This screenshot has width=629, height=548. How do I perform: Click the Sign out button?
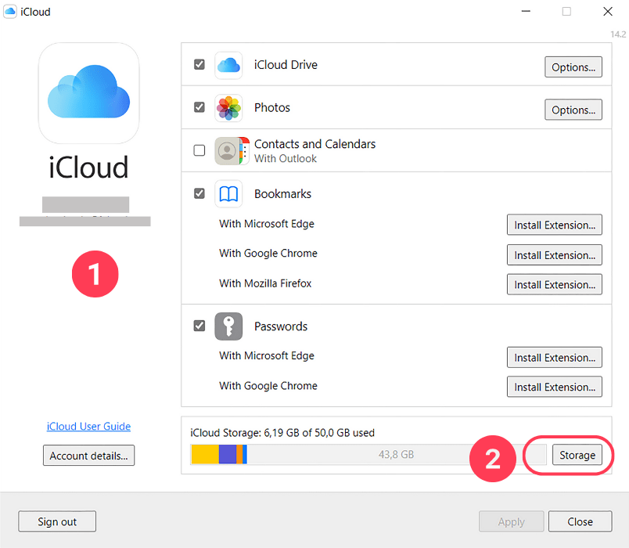pos(56,521)
